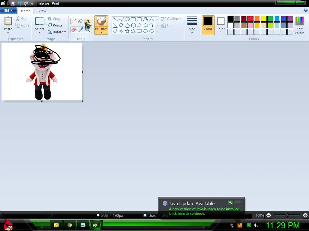Viewport: 309px width, 231px height.
Task: Expand the Rotate options menu
Action: coord(65,32)
